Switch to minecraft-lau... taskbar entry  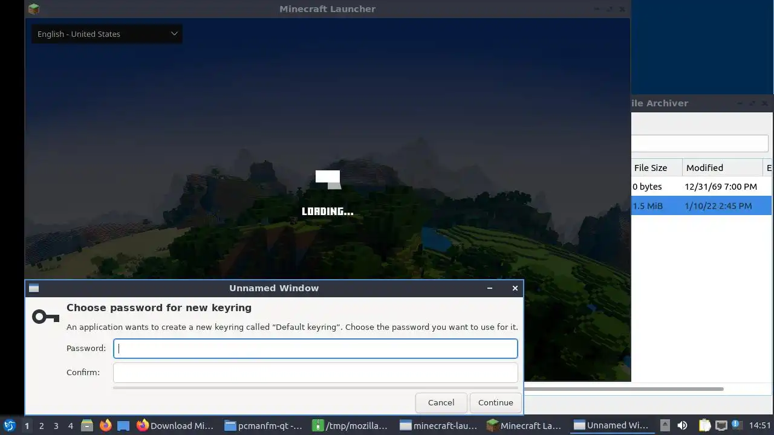click(439, 425)
